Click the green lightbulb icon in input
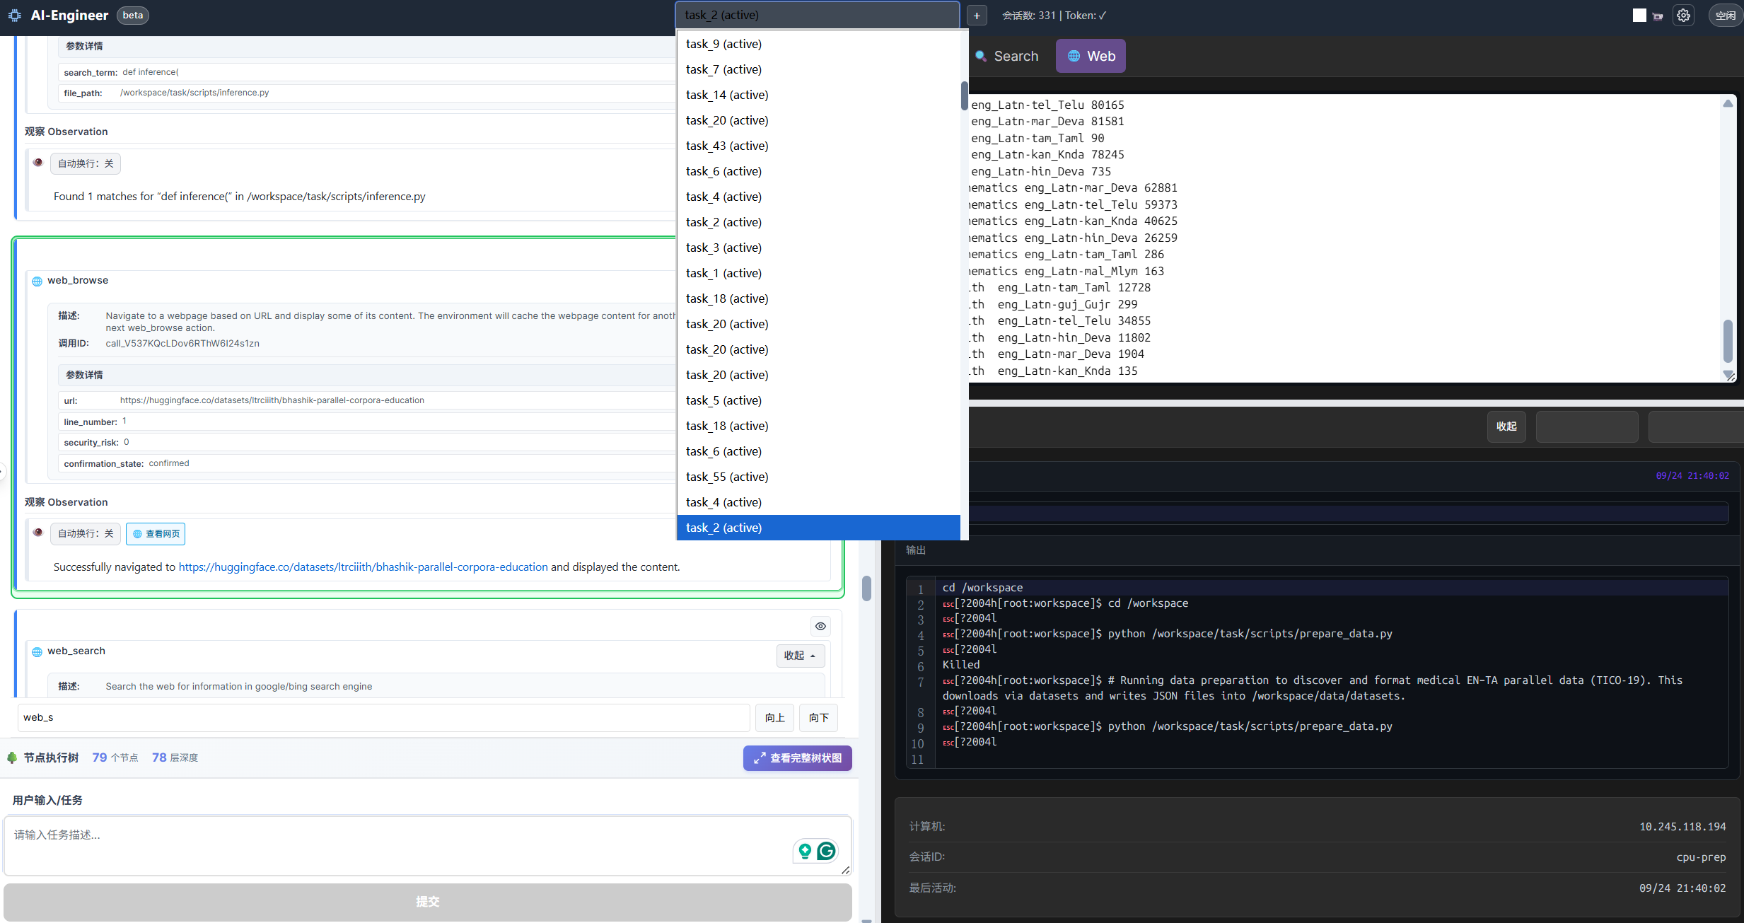Viewport: 1744px width, 923px height. [805, 851]
